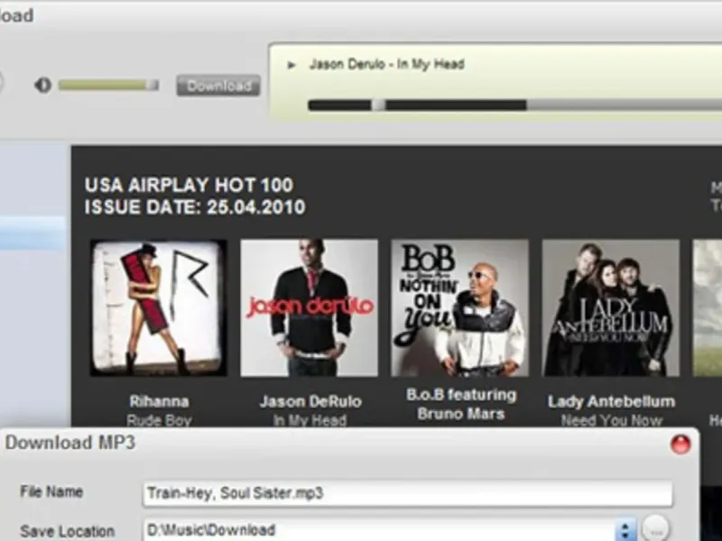Select the highlighted sidebar item
The width and height of the screenshot is (722, 541).
tap(32, 233)
